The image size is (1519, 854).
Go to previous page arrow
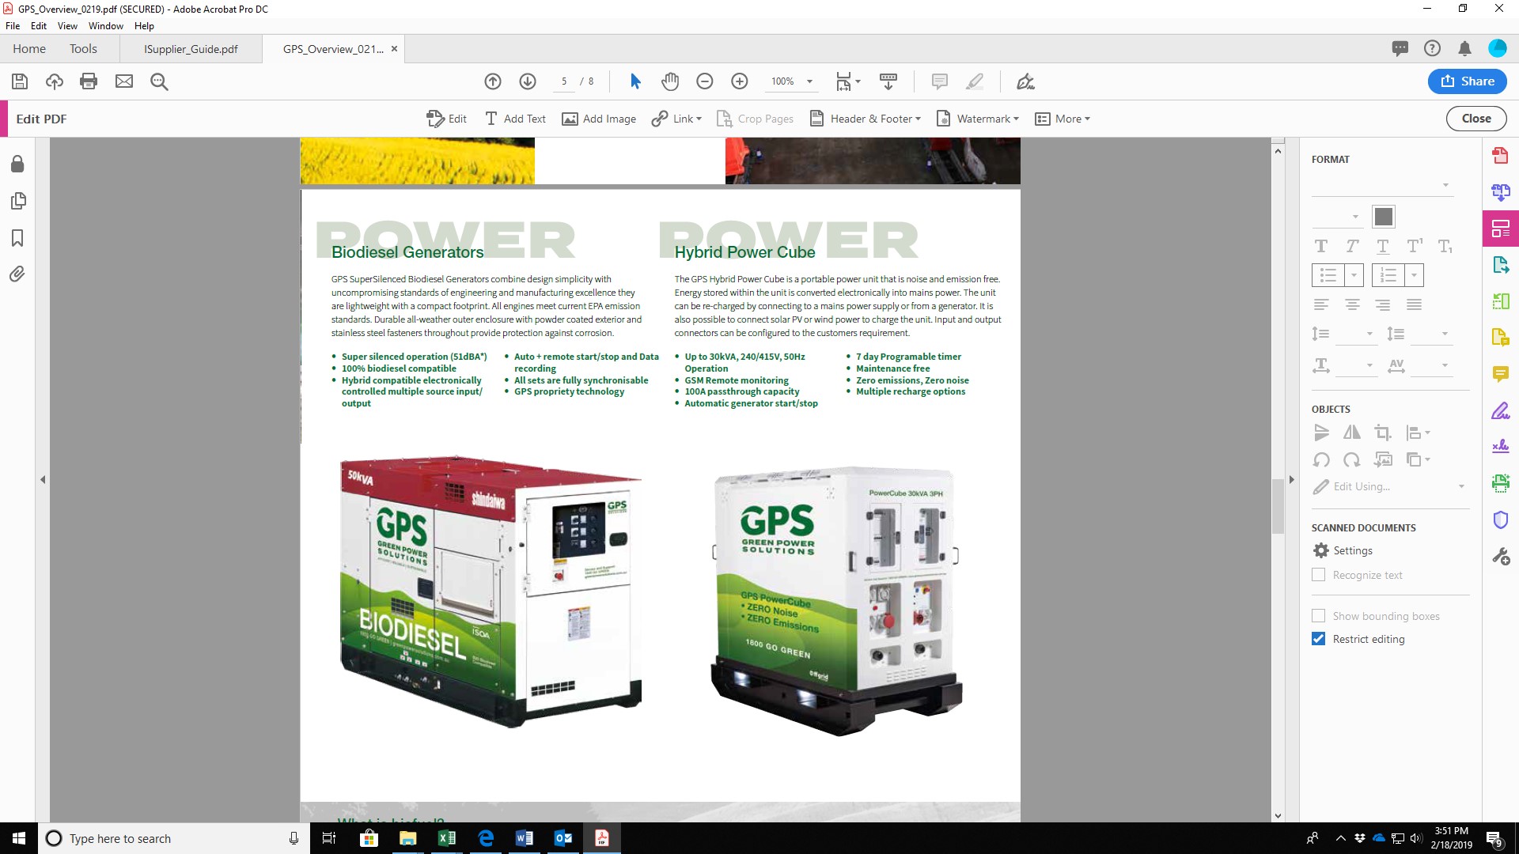point(493,81)
